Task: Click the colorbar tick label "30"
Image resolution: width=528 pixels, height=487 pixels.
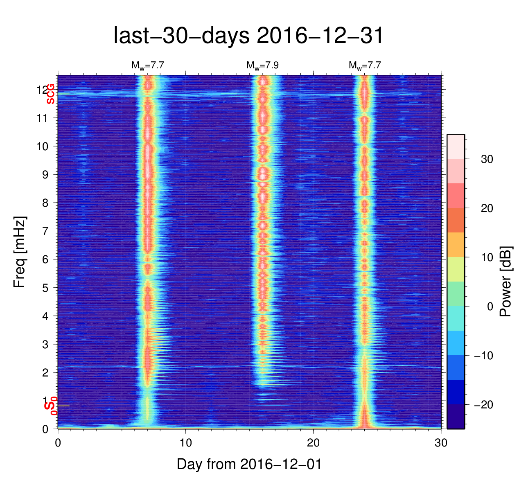Action: pos(487,159)
